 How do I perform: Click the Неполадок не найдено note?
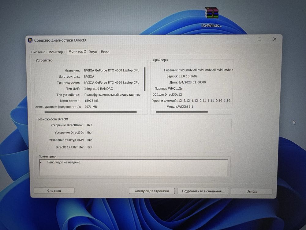pos(64,162)
